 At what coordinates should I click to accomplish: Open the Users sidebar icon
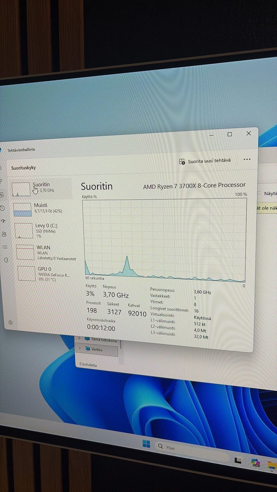(x=4, y=234)
